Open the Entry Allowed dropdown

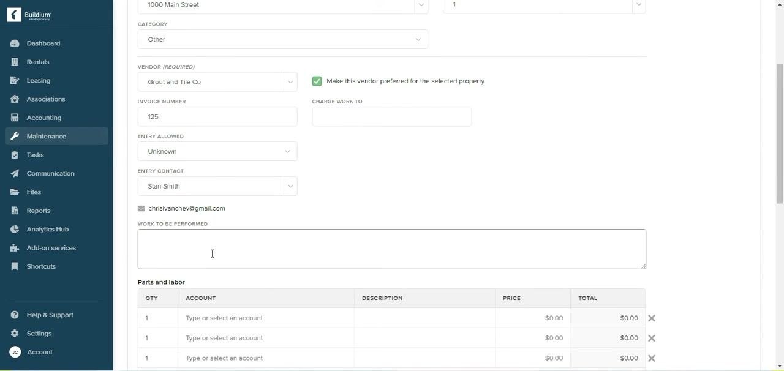coord(217,151)
